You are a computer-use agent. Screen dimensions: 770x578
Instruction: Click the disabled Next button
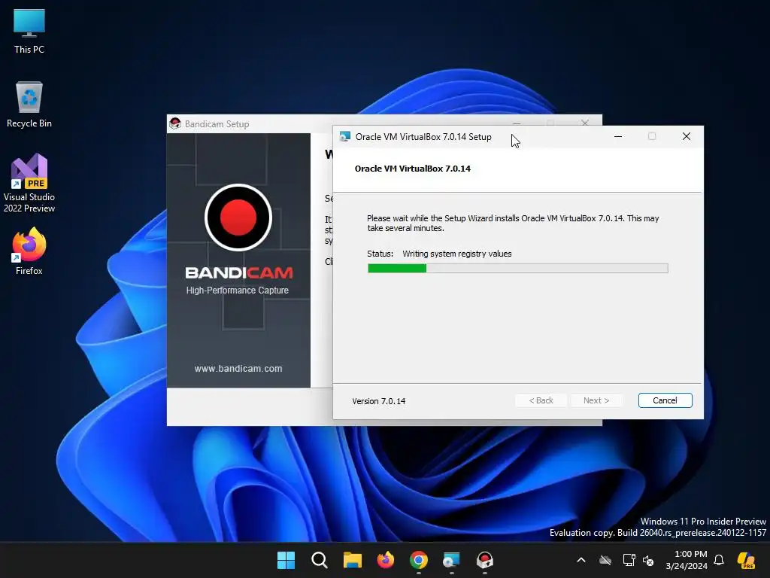click(x=596, y=400)
